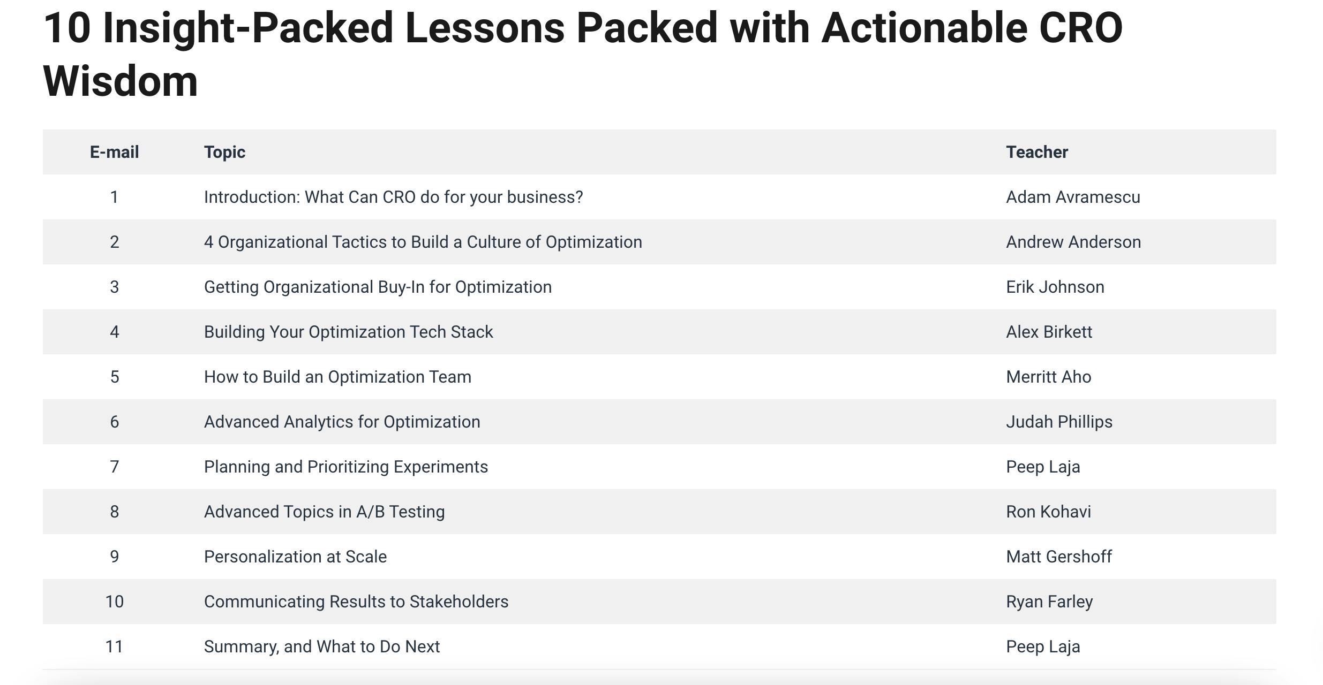Select teacher name Andrew Anderson
This screenshot has width=1323, height=685.
pos(1073,242)
